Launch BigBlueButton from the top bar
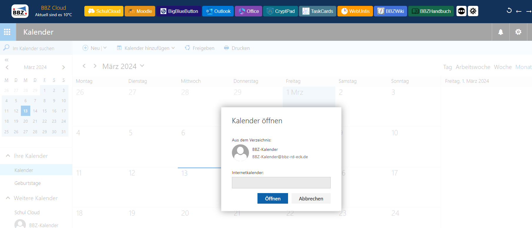 179,11
